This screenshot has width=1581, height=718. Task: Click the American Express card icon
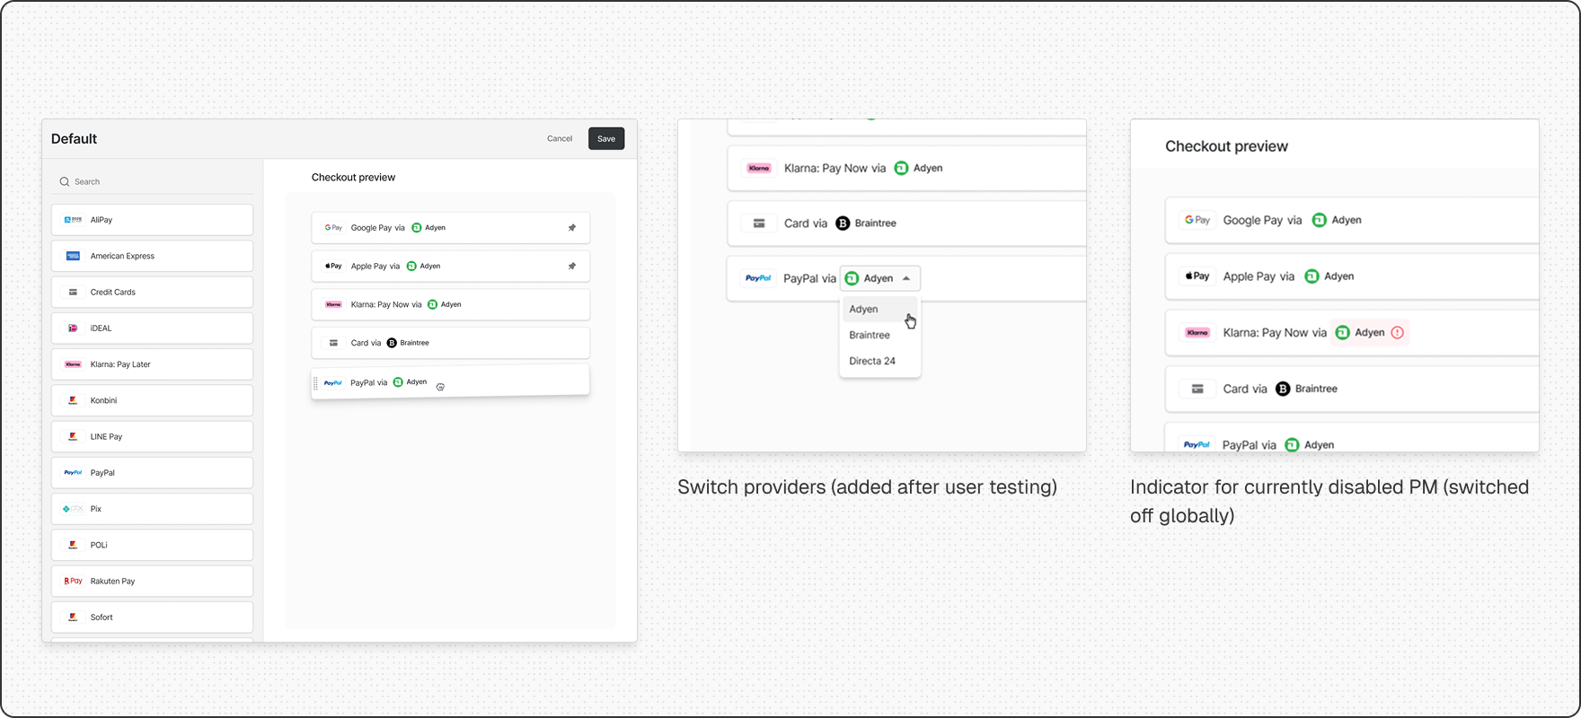[73, 256]
